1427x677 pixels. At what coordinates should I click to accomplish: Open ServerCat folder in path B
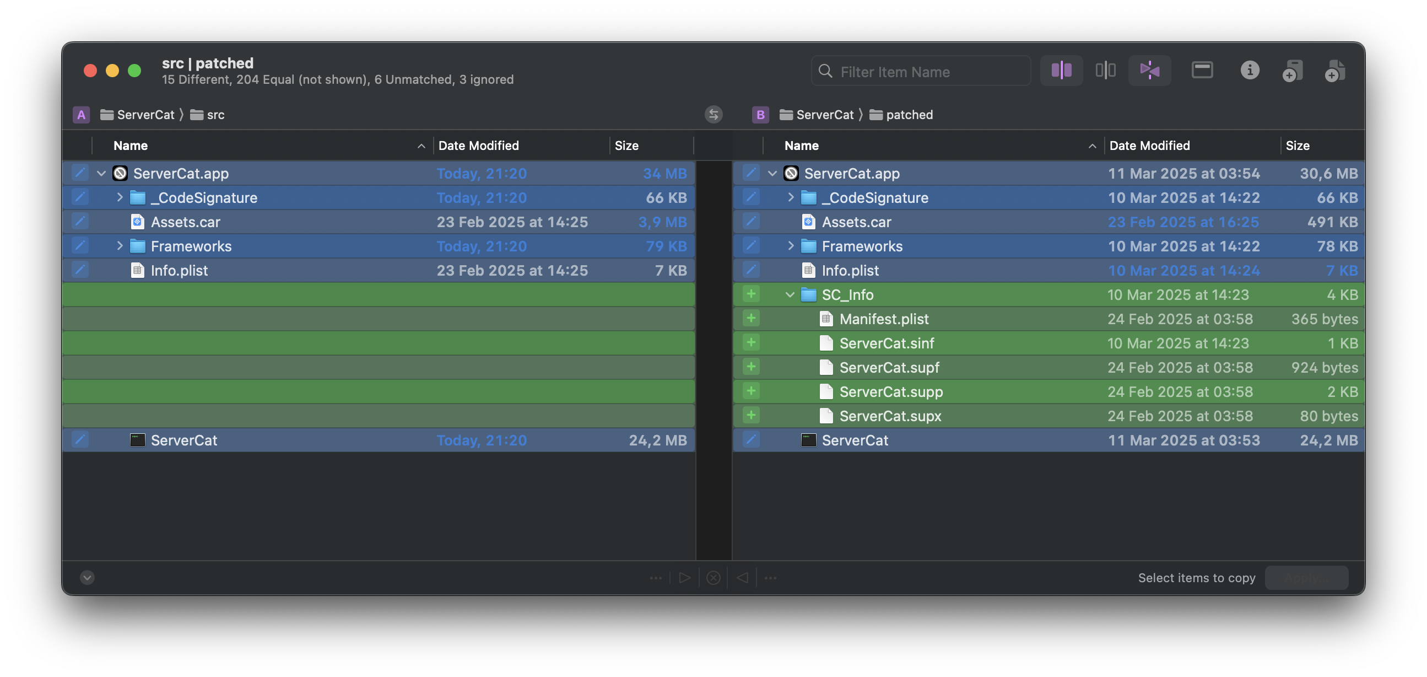click(817, 114)
